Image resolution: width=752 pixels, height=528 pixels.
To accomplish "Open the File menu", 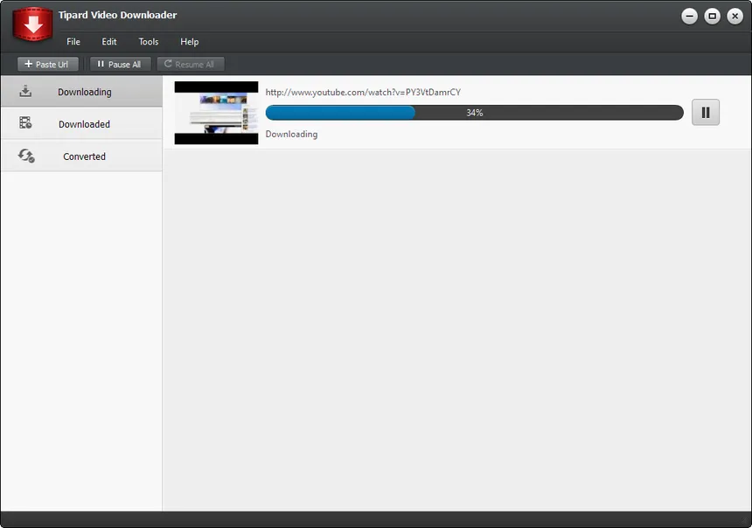I will pyautogui.click(x=73, y=42).
